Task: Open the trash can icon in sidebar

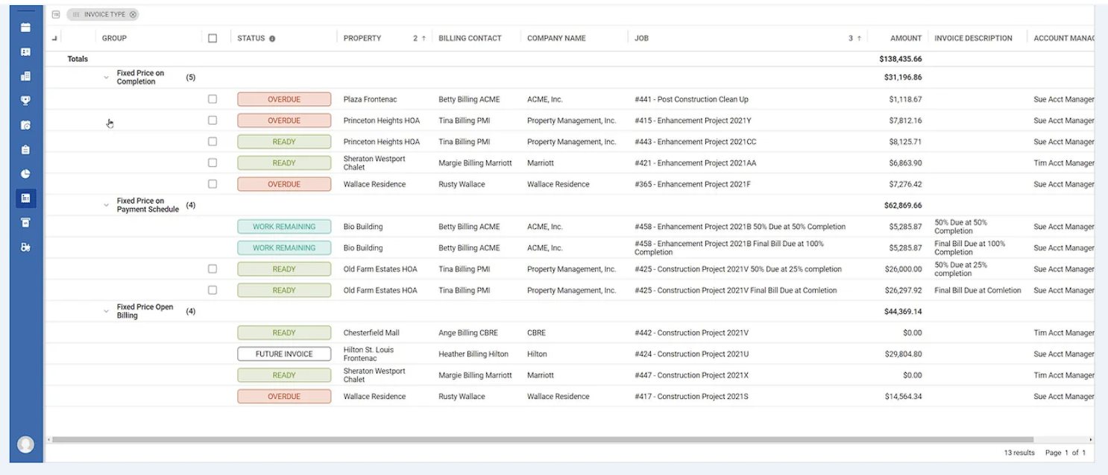Action: click(x=26, y=222)
